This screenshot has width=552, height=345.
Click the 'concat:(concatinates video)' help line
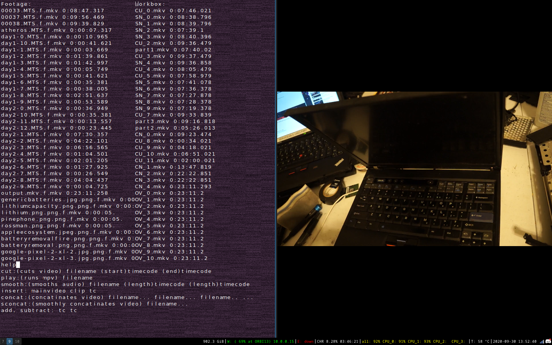tap(127, 297)
